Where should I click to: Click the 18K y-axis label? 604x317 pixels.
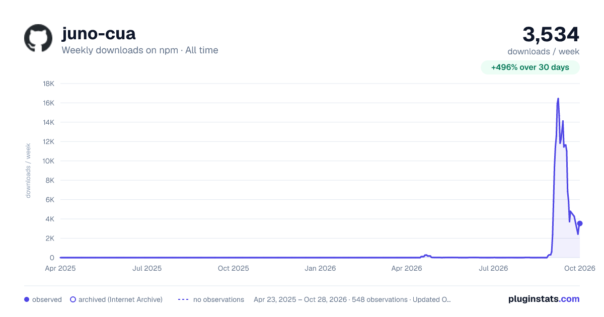coord(49,84)
